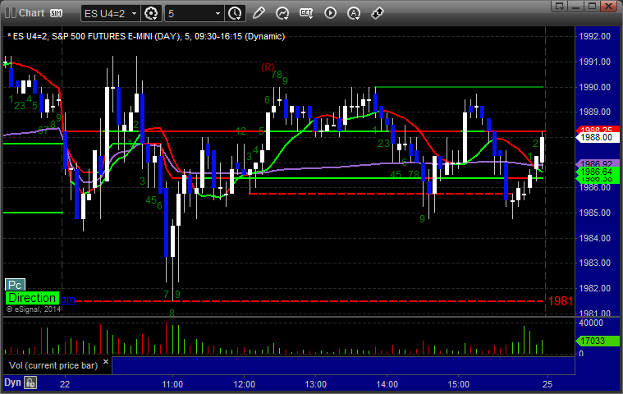623x394 pixels.
Task: Open the alerts 'A' circle menu
Action: point(354,13)
